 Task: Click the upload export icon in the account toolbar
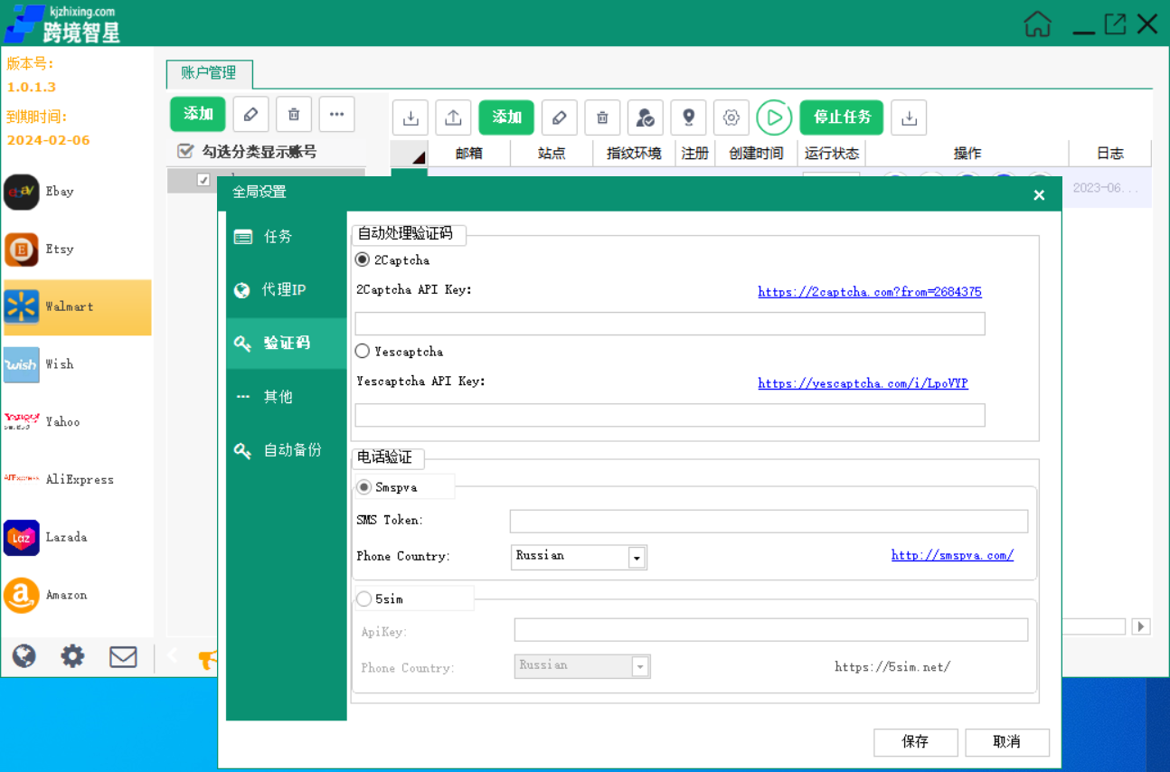[x=454, y=118]
